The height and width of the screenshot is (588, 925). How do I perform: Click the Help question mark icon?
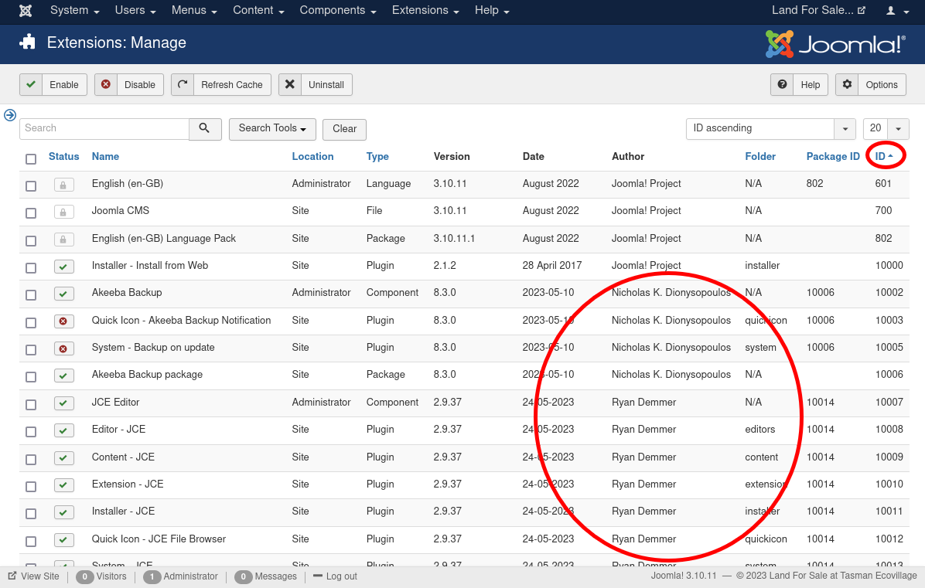click(782, 84)
